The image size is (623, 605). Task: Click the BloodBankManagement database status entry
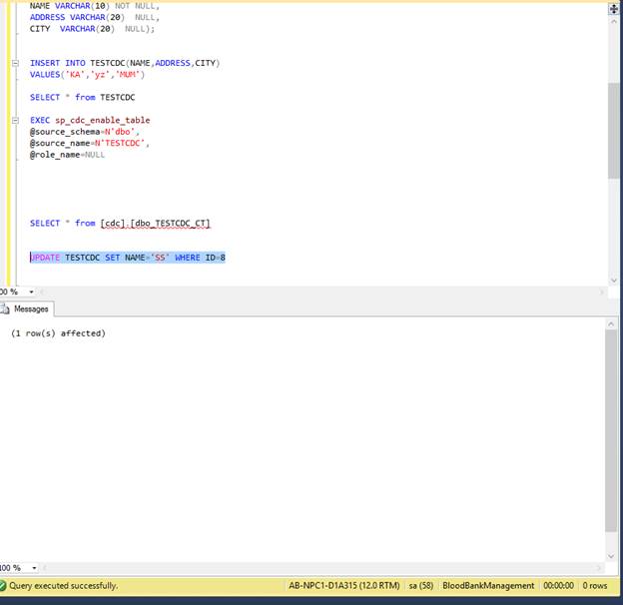488,586
